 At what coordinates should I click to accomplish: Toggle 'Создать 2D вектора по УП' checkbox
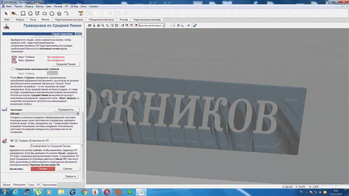coord(16,140)
